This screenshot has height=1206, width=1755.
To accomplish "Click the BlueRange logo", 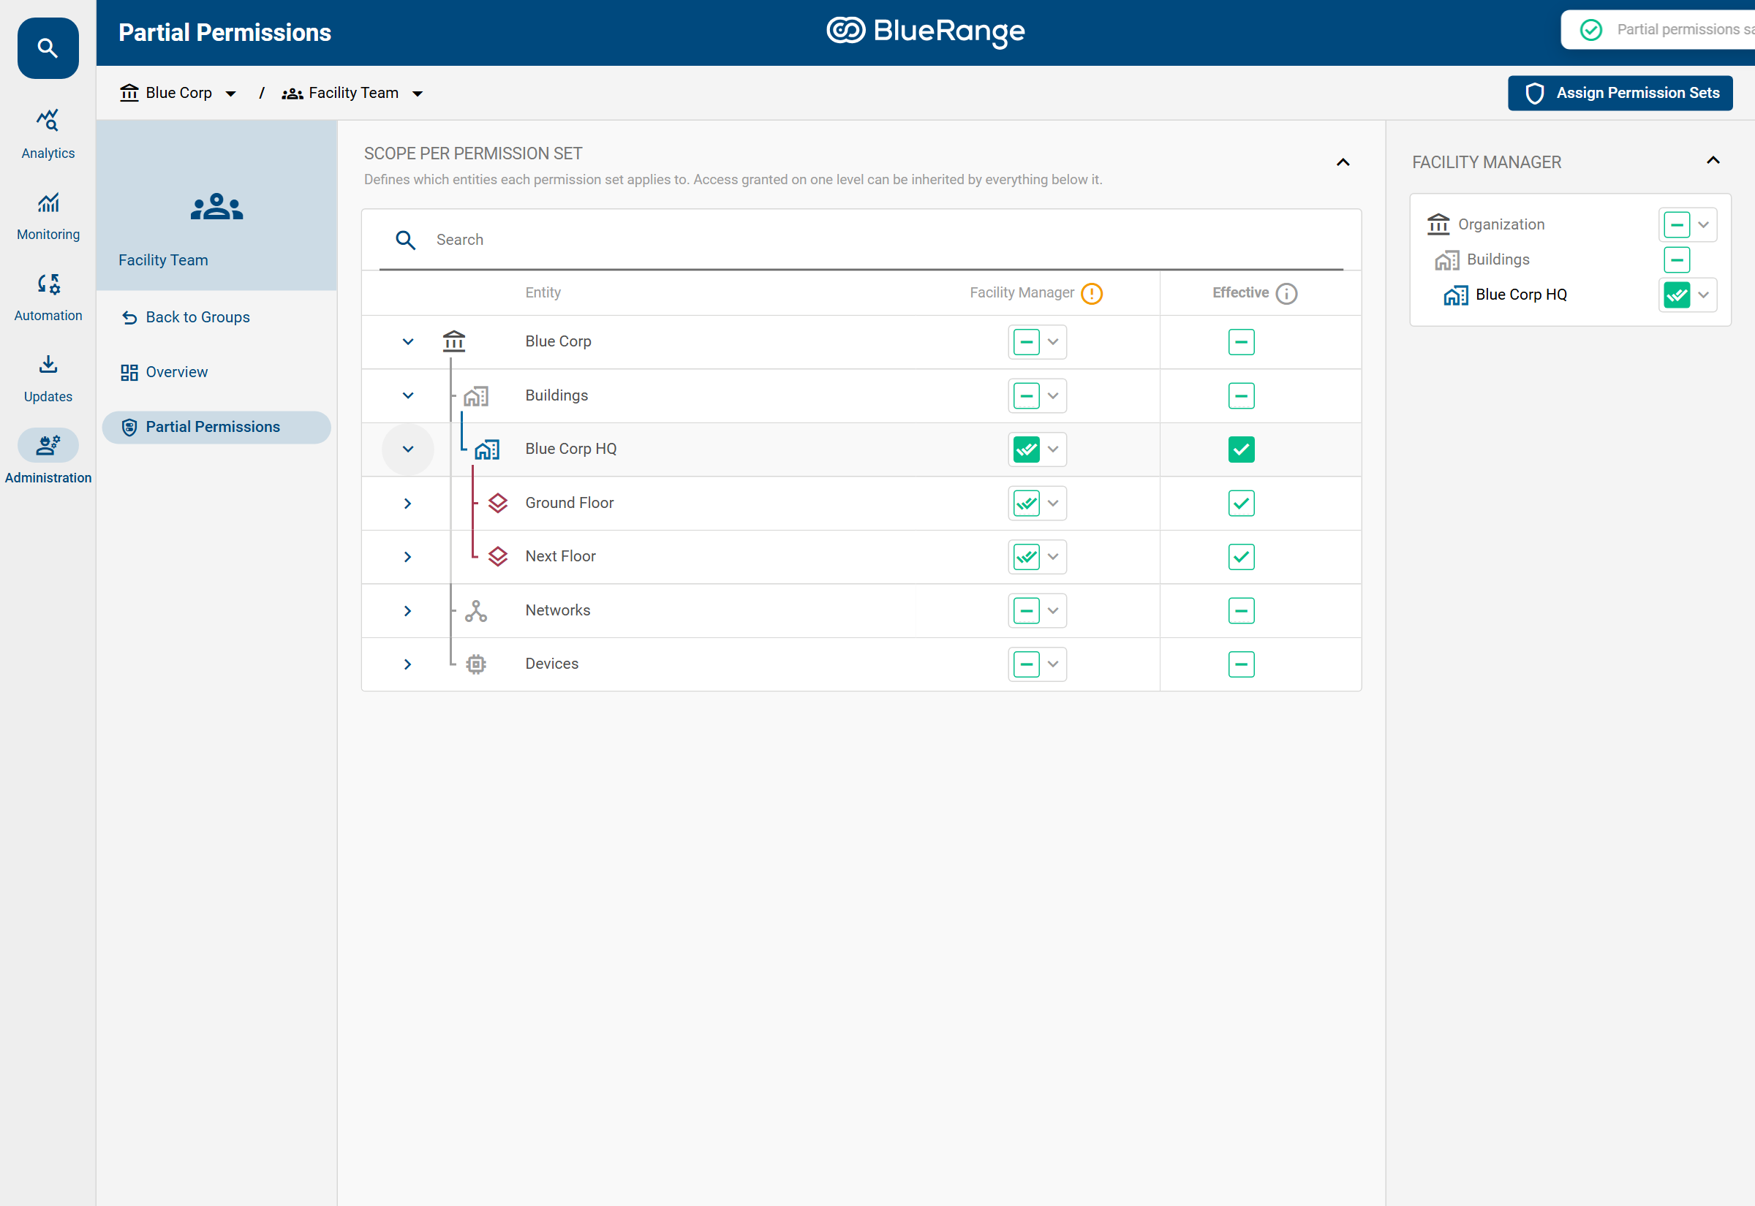I will (x=926, y=31).
